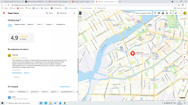
Task: Filter reviews by 'качество · 8' tag
Action: click(x=35, y=92)
